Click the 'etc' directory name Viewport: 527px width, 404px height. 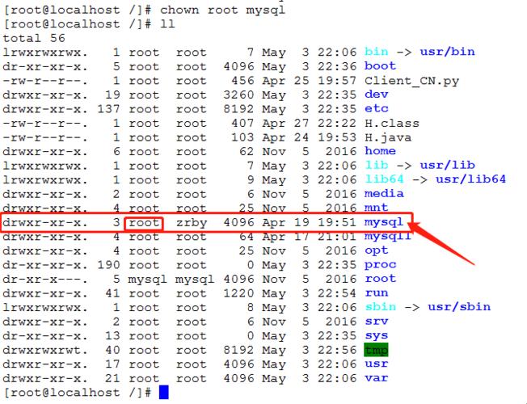377,108
